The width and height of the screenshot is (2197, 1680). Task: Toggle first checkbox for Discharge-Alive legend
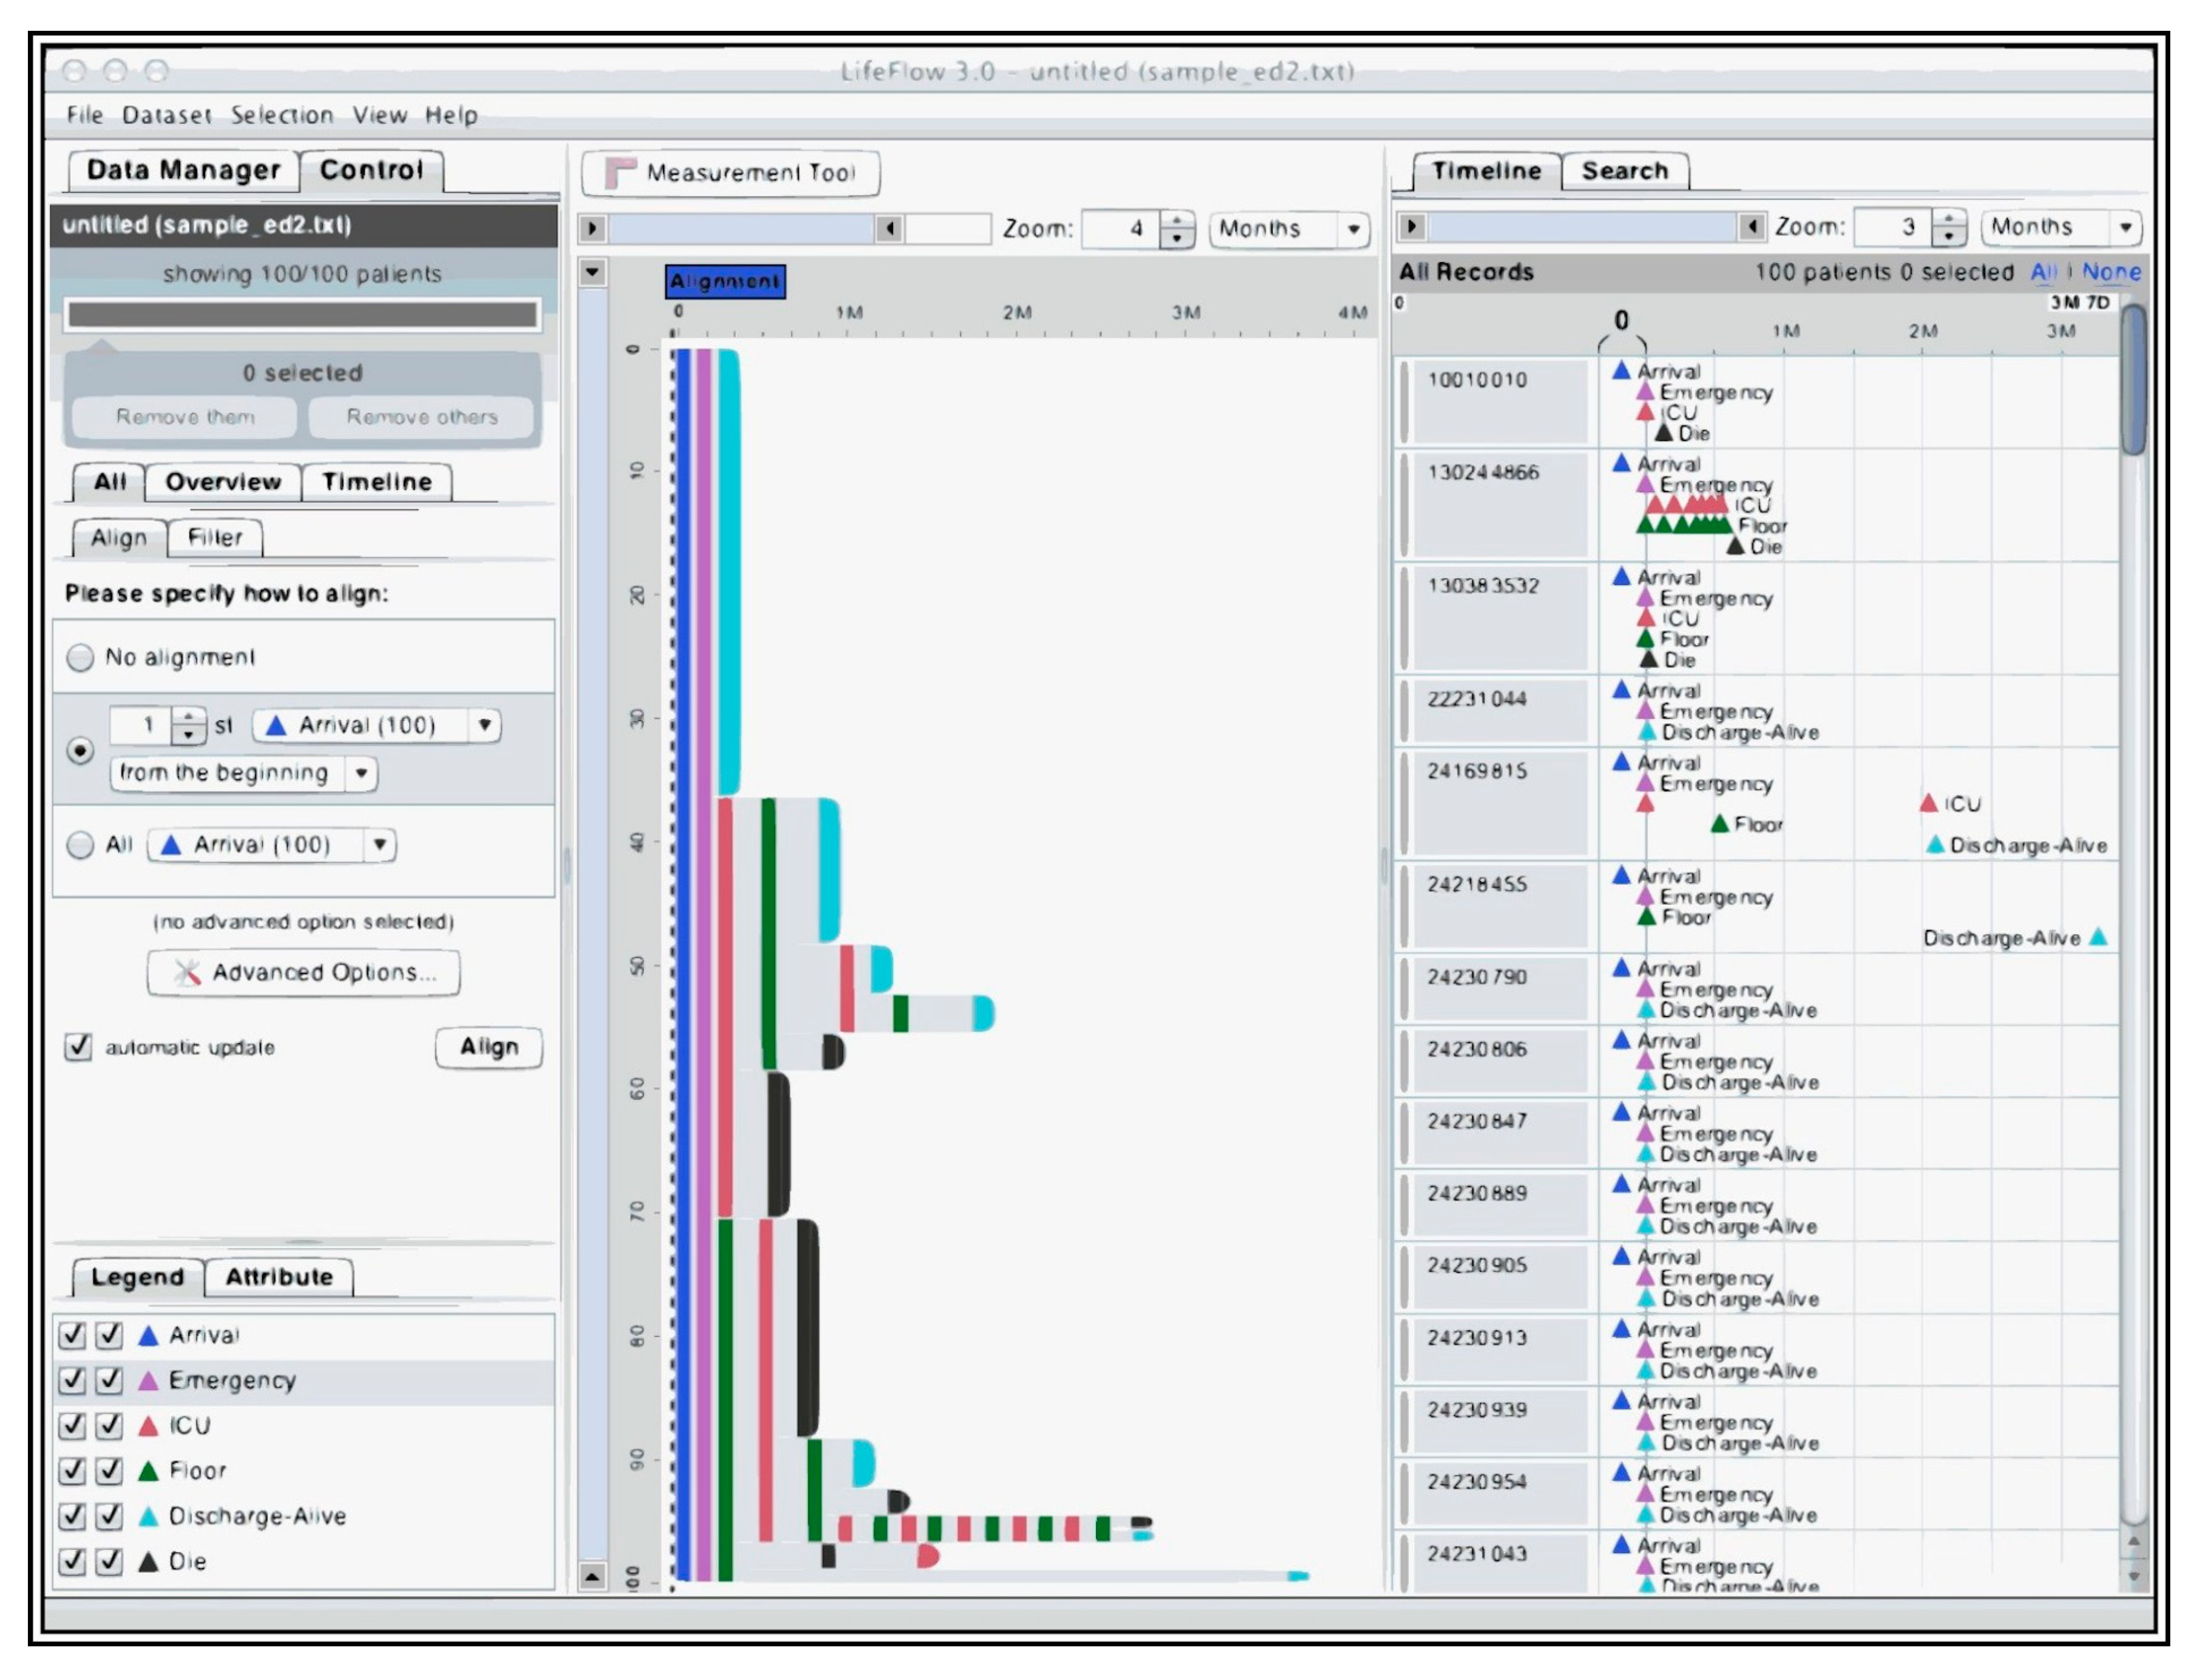pyautogui.click(x=72, y=1516)
